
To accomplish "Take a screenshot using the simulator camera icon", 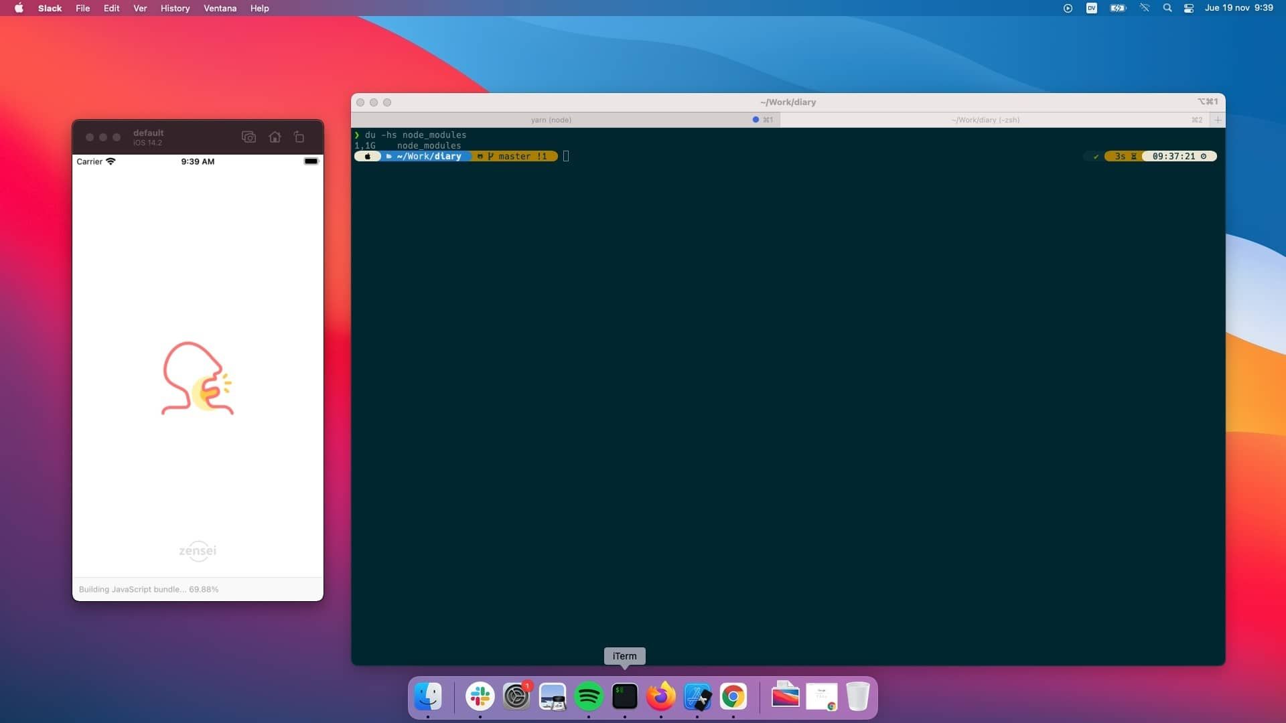I will pyautogui.click(x=249, y=137).
